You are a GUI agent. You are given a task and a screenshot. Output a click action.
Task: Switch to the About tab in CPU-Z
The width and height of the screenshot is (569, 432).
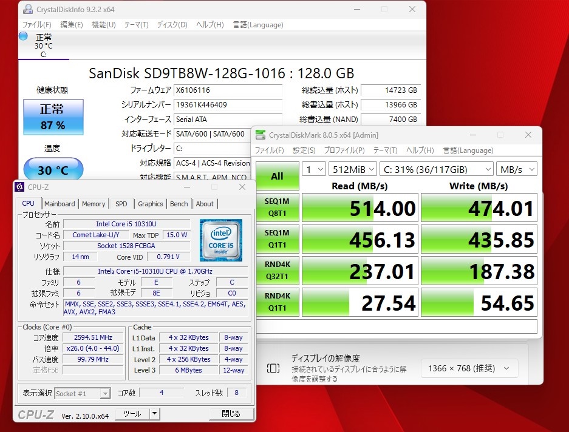[205, 204]
